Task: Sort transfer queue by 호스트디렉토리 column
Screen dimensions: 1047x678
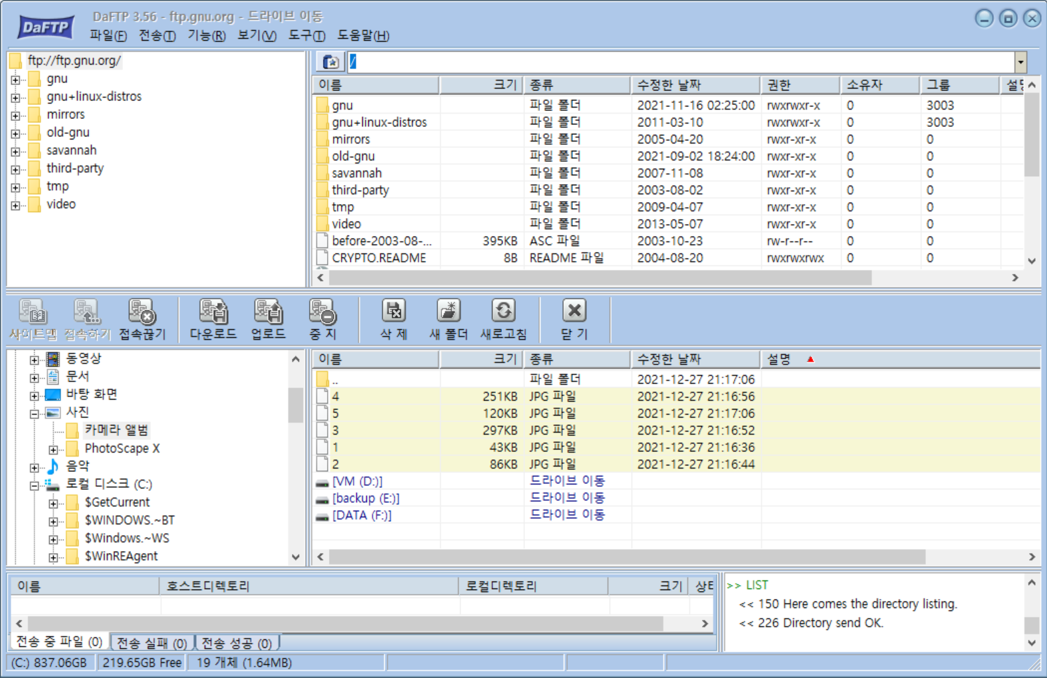Action: (x=309, y=586)
